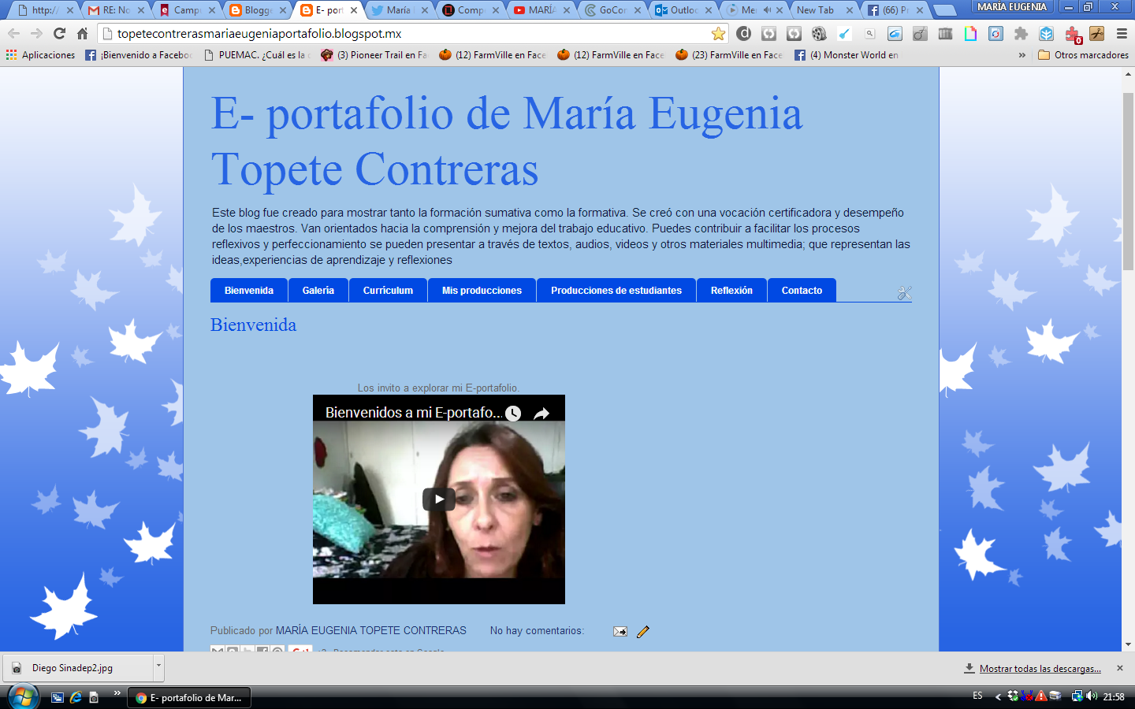Click the scrollbar down arrow
Screen dimensions: 1135x709
pos(1128,644)
